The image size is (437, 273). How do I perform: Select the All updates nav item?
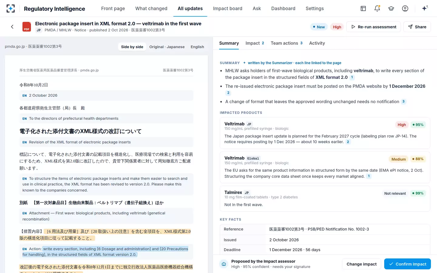click(190, 8)
